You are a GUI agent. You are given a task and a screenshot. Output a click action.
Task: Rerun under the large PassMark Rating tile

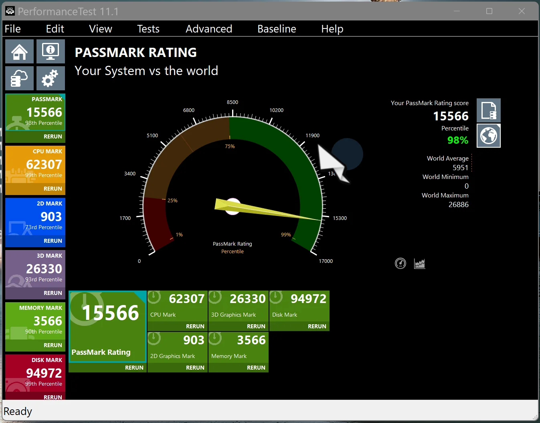107,368
